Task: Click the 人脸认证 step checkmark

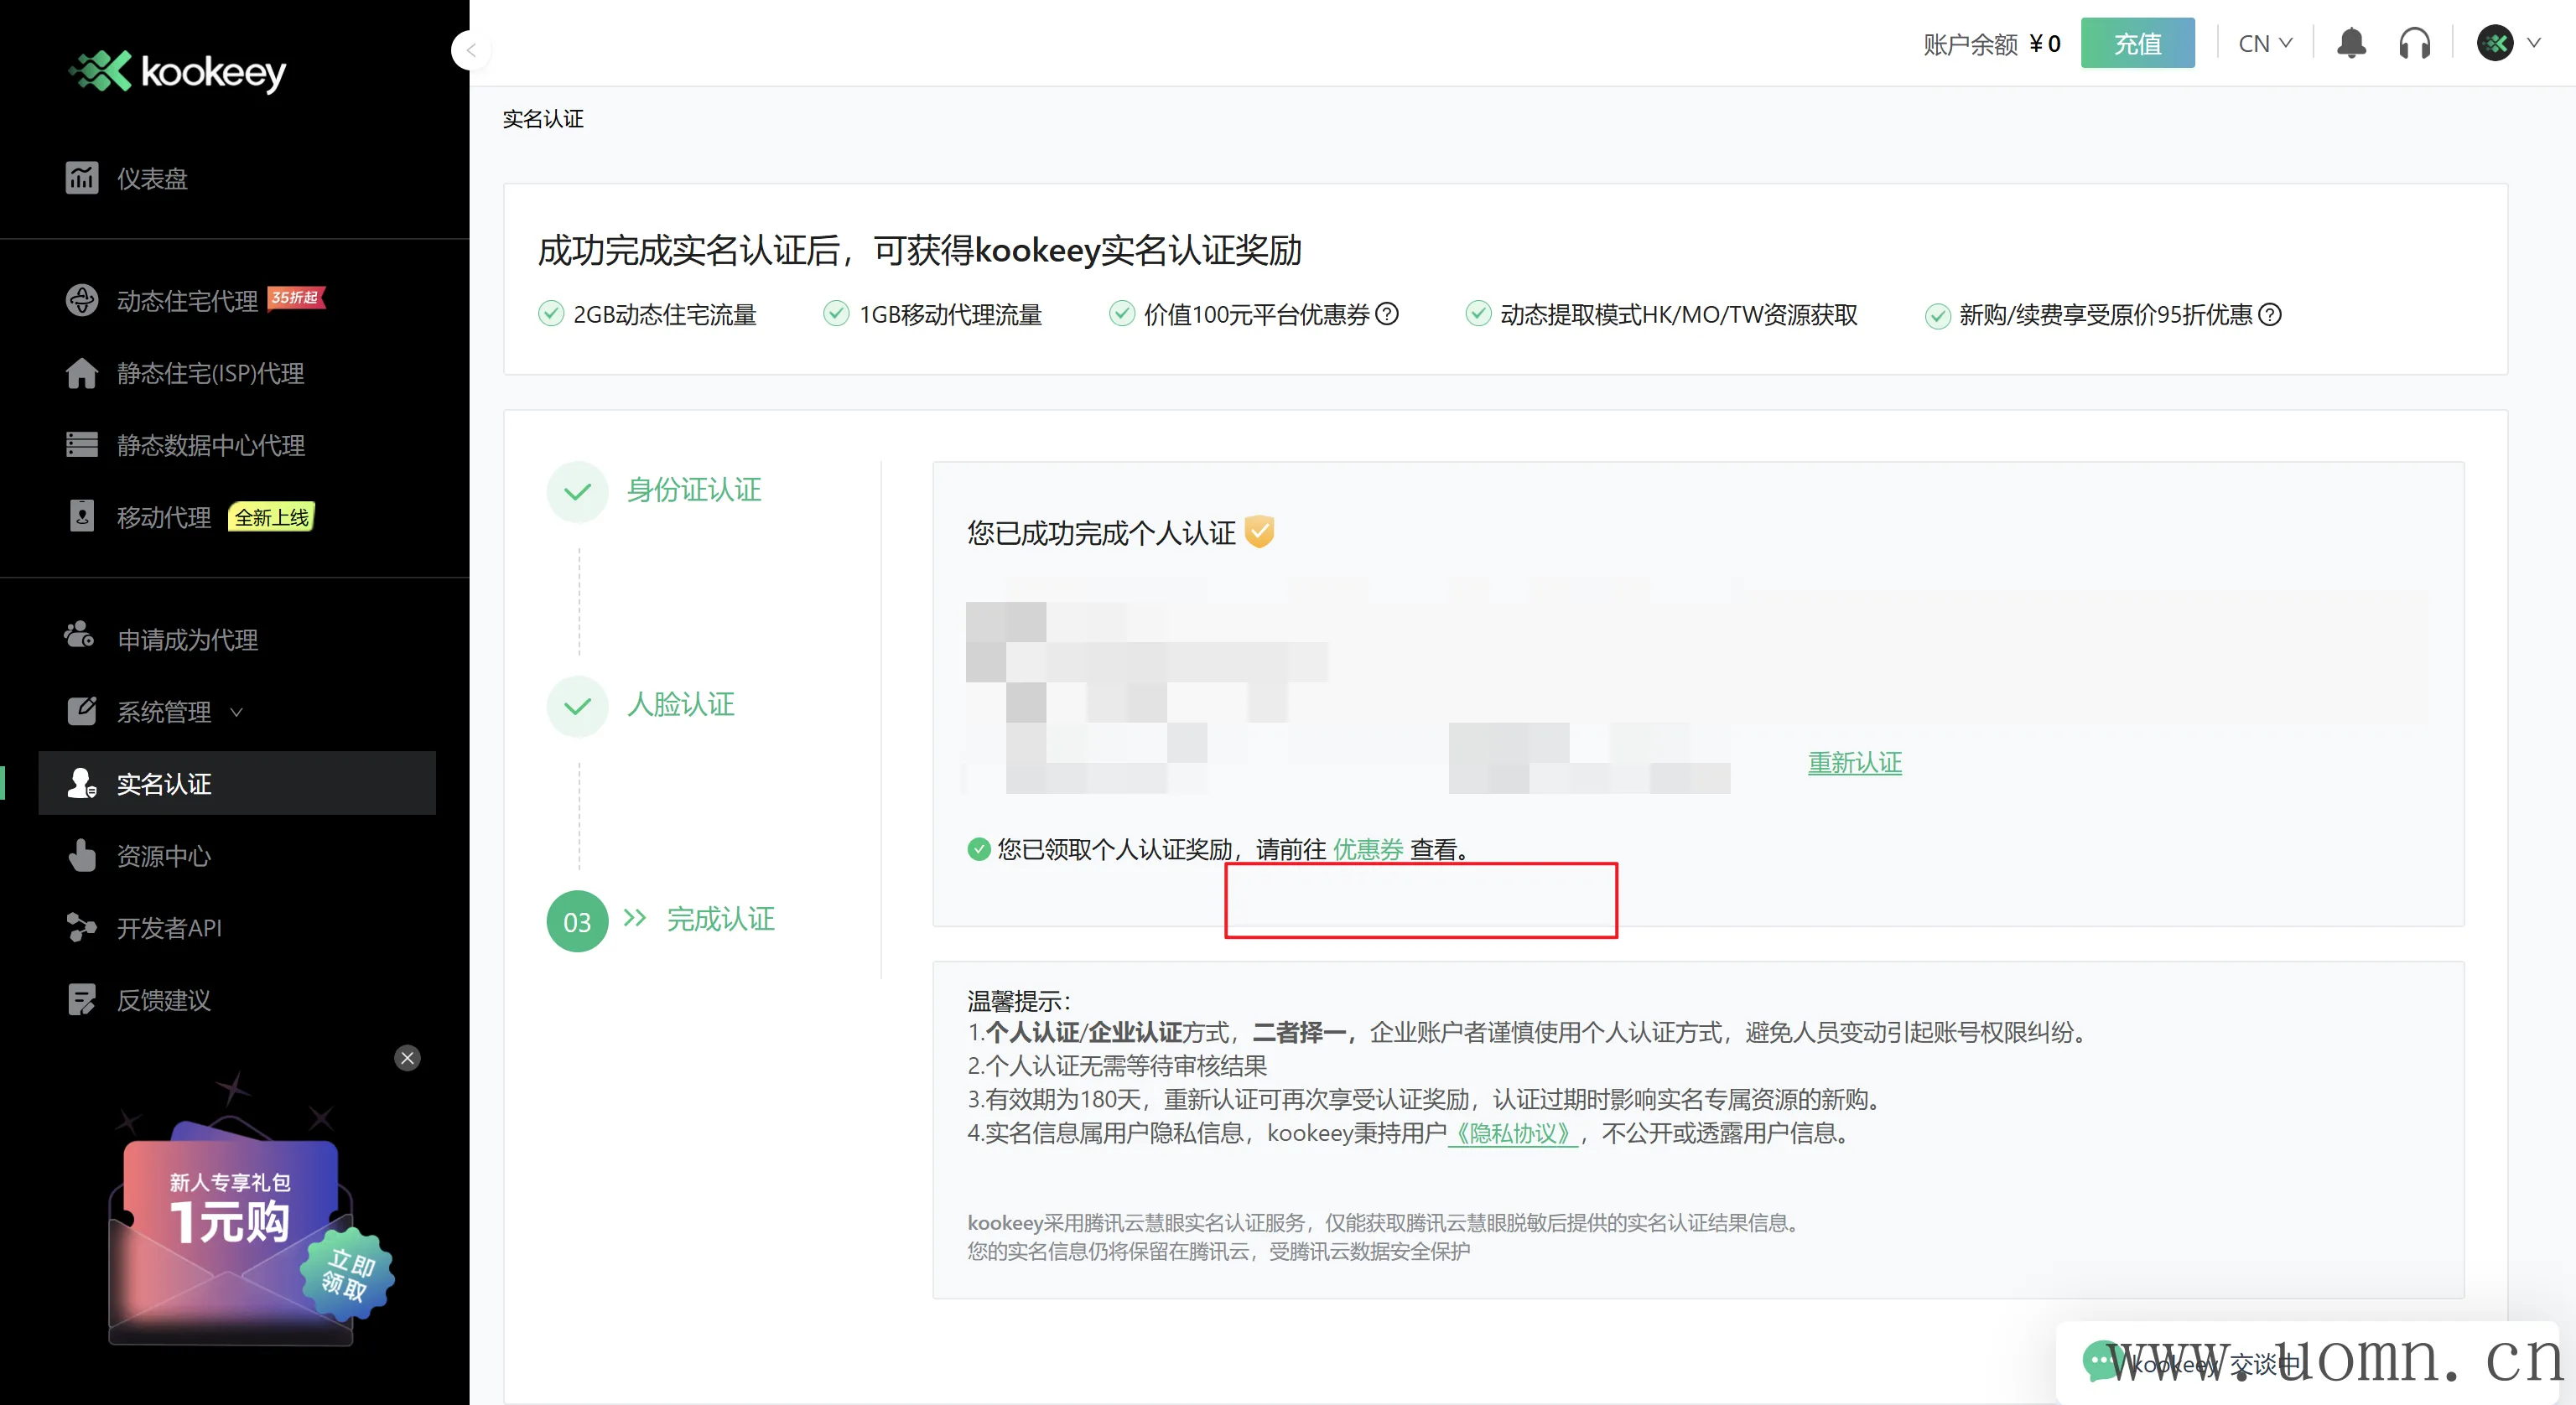Action: [577, 706]
